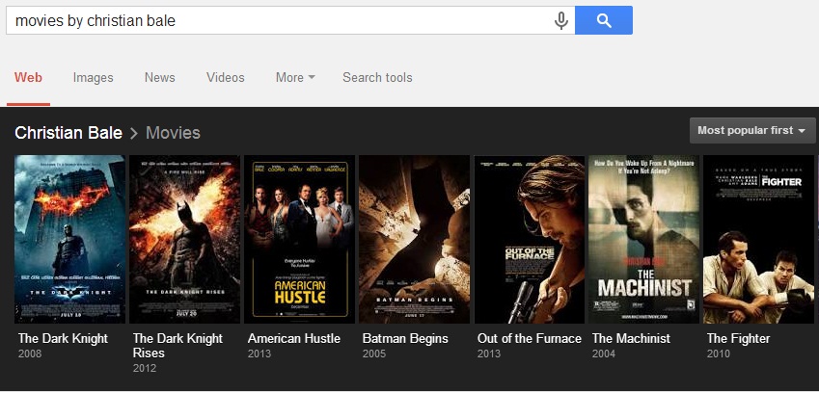
Task: Select the Web tab
Action: point(28,78)
